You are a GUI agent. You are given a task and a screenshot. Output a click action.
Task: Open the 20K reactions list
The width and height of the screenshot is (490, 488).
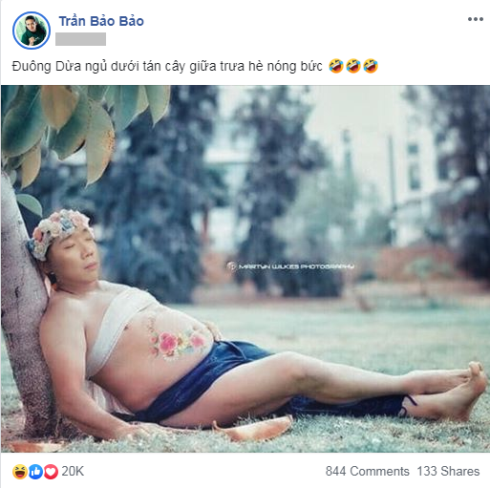[73, 471]
